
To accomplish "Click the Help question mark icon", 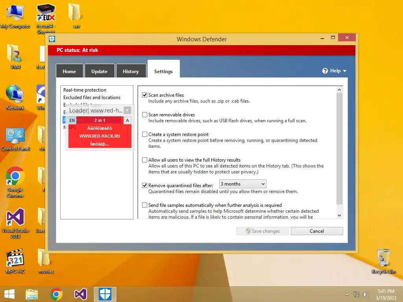I will coord(325,71).
